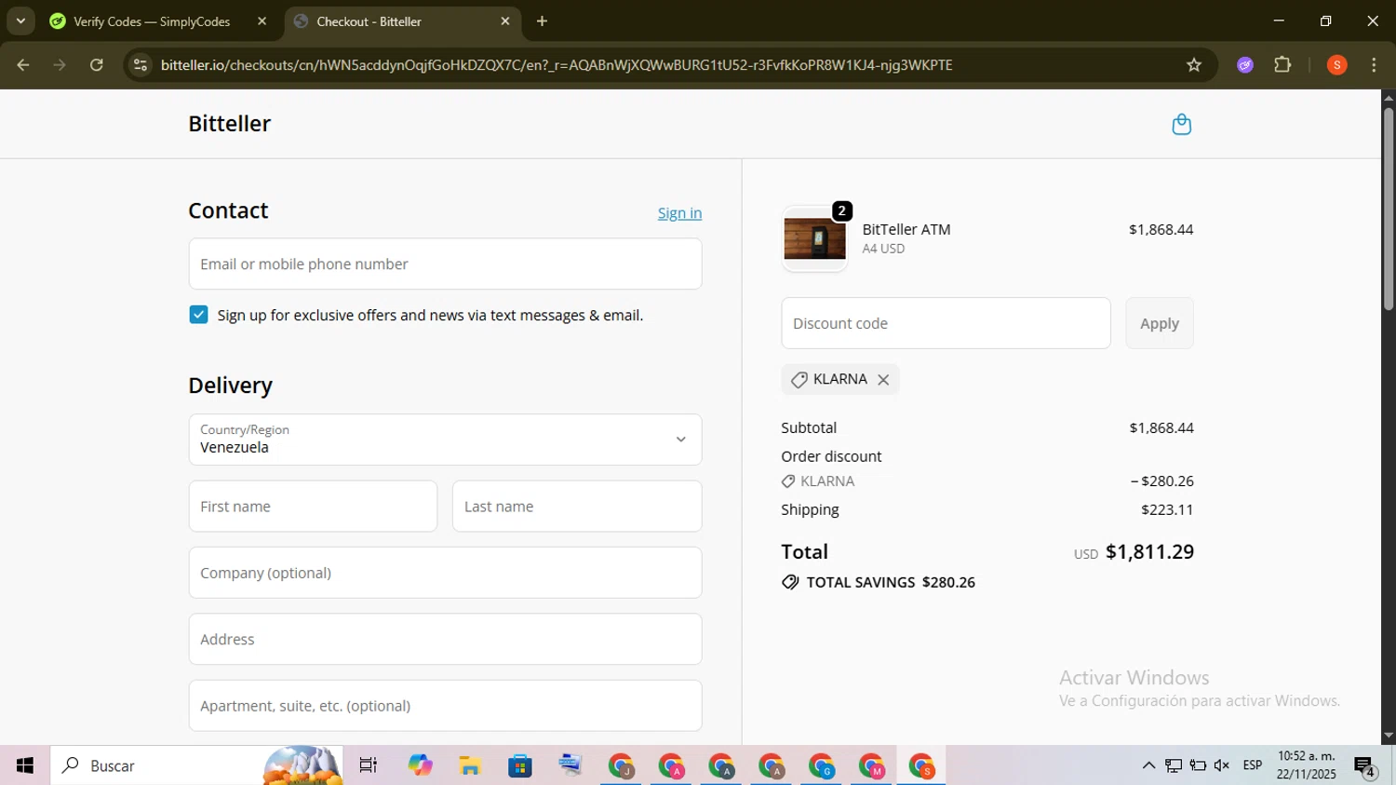Screen dimensions: 1396x785
Task: Click the First name field
Action: click(313, 507)
